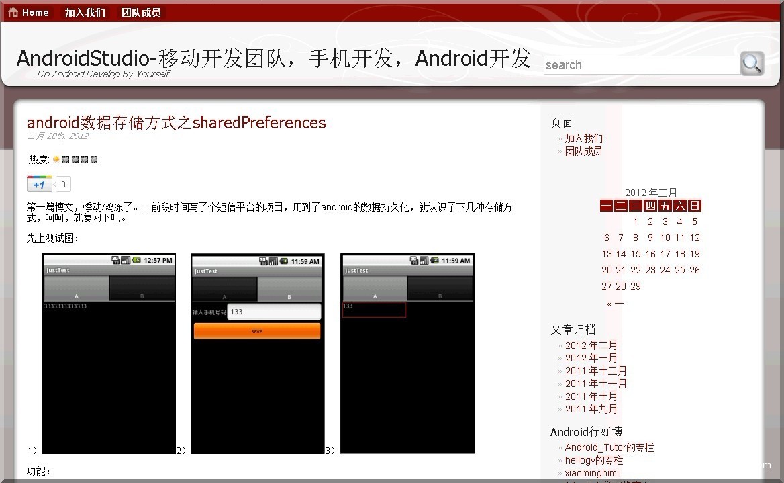Click the Android行好博 sidebar heading
The image size is (784, 483).
pos(587,432)
